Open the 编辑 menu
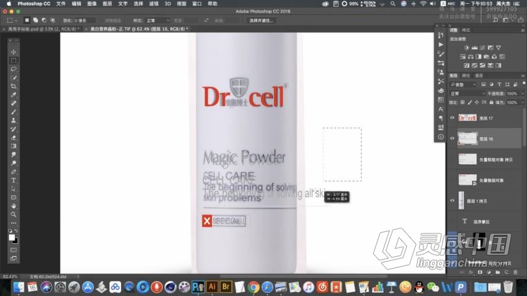This screenshot has height=296, width=527. (x=76, y=4)
